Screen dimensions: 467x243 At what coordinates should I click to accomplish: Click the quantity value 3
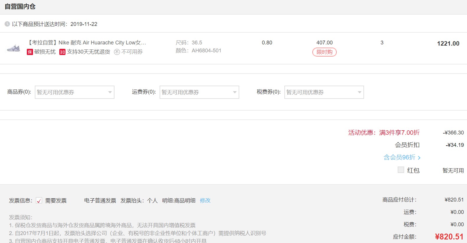click(382, 43)
